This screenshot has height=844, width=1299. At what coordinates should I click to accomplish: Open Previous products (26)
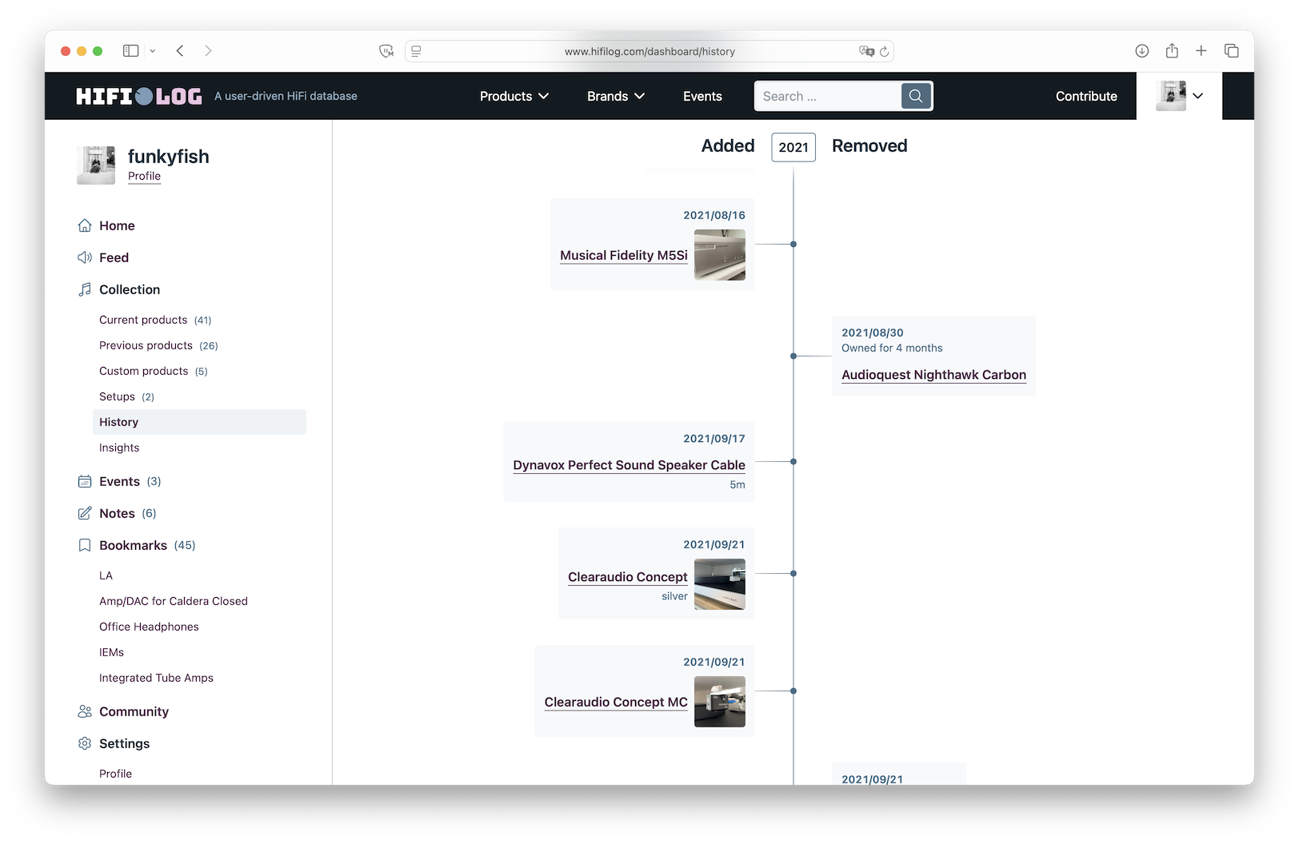click(x=158, y=345)
